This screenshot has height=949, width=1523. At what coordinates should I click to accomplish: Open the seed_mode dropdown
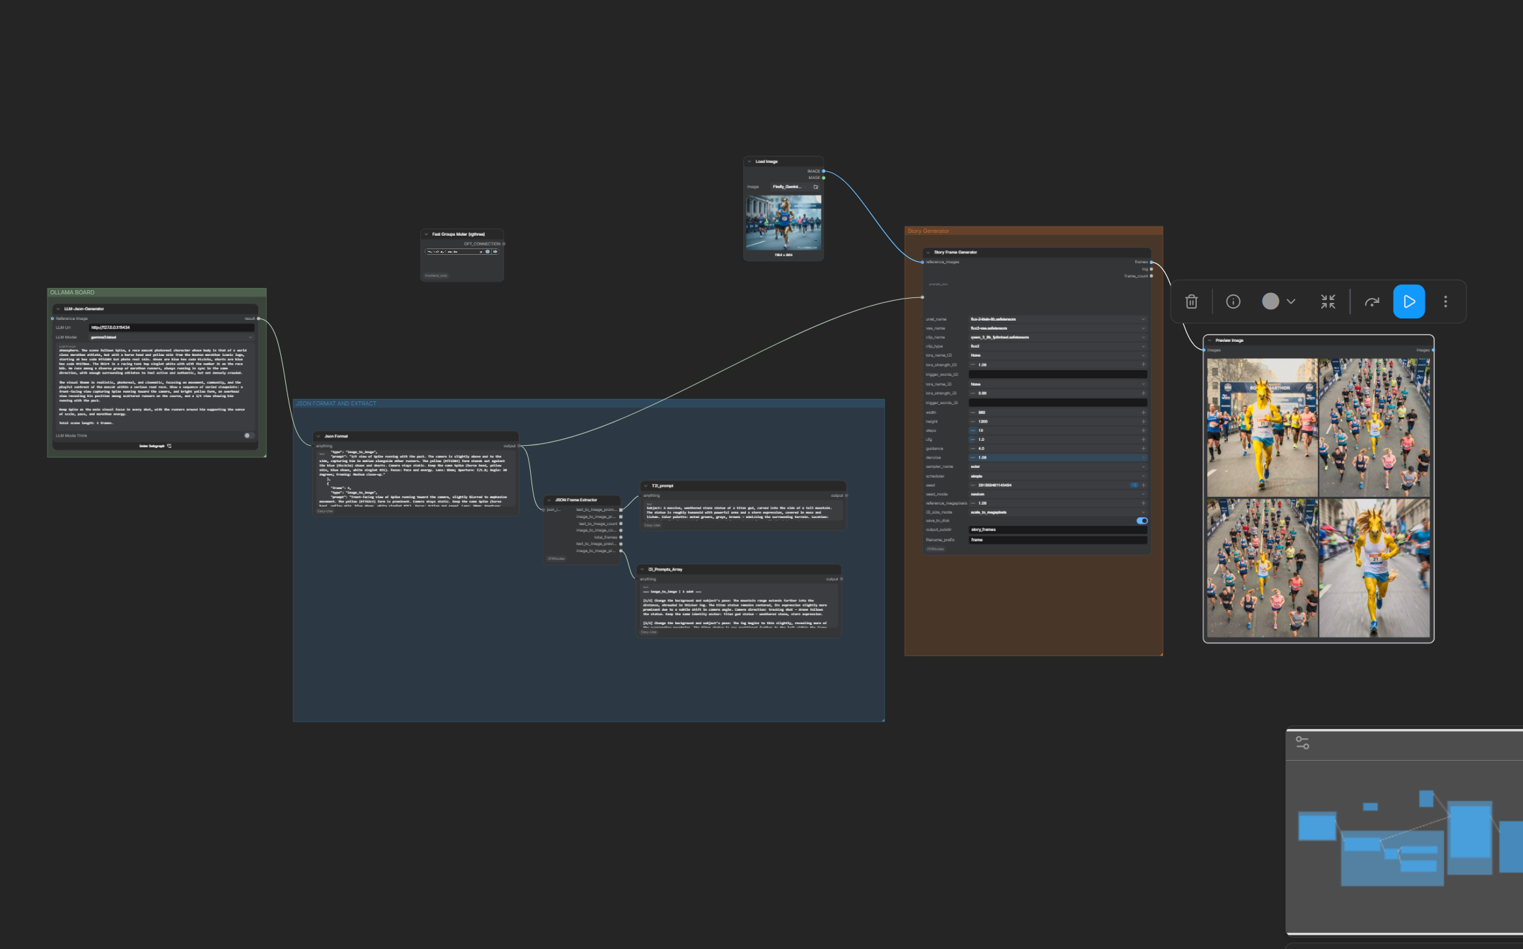1057,495
